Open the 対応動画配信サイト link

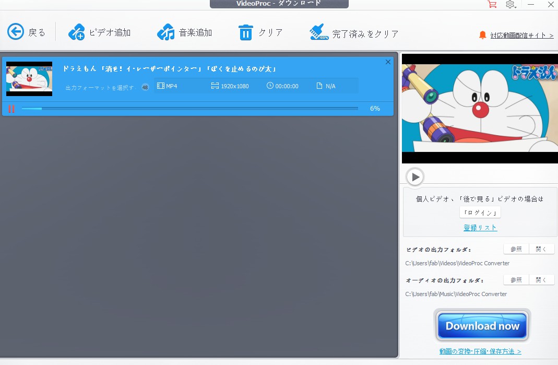coord(521,36)
